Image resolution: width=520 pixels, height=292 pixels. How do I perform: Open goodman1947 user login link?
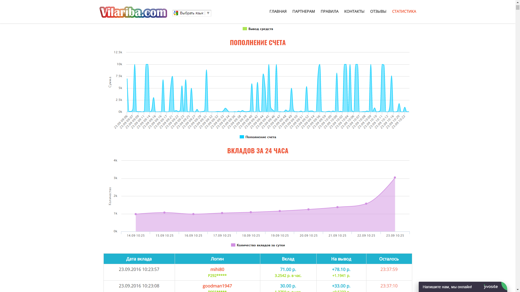point(217,286)
